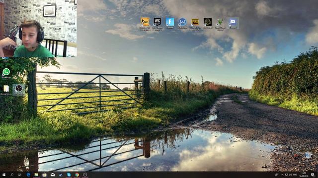Open the blue W circle desktop icon
The image size is (318, 178).
click(182, 23)
